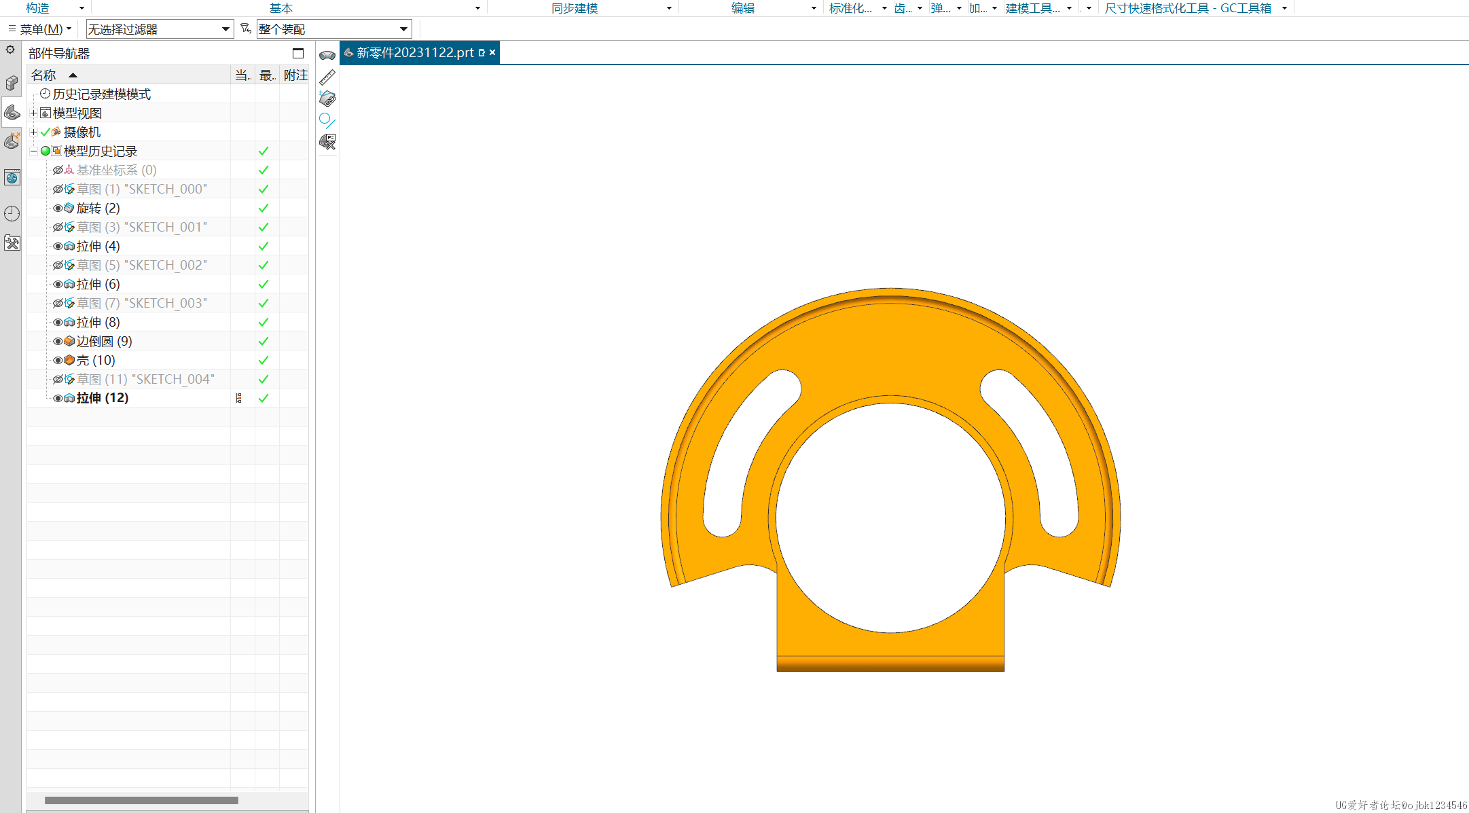This screenshot has width=1469, height=813.
Task: Click the Revolve (2) feature icon
Action: [x=69, y=208]
